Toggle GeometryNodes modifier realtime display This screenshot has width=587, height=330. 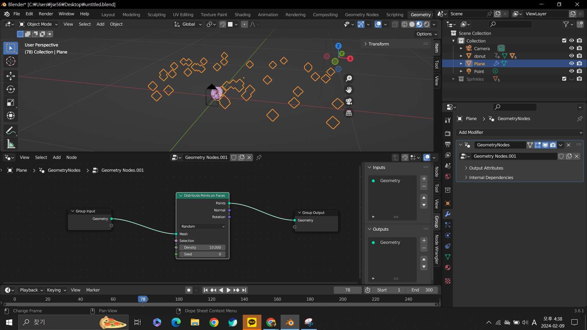pyautogui.click(x=545, y=145)
